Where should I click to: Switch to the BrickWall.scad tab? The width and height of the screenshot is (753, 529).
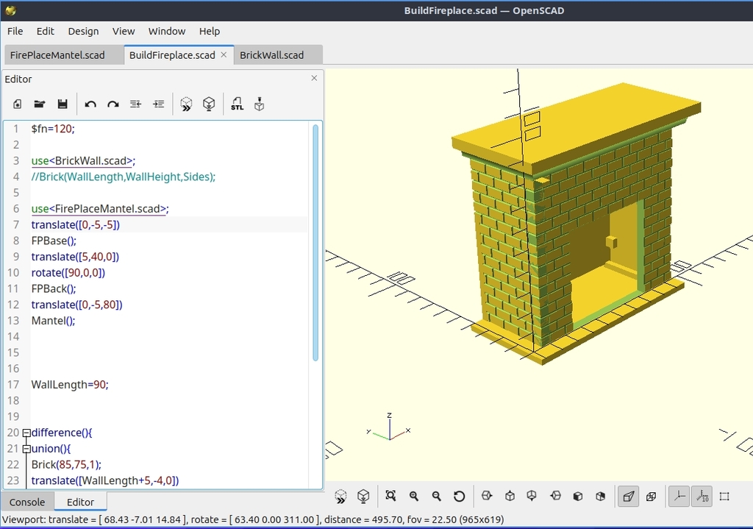(279, 54)
